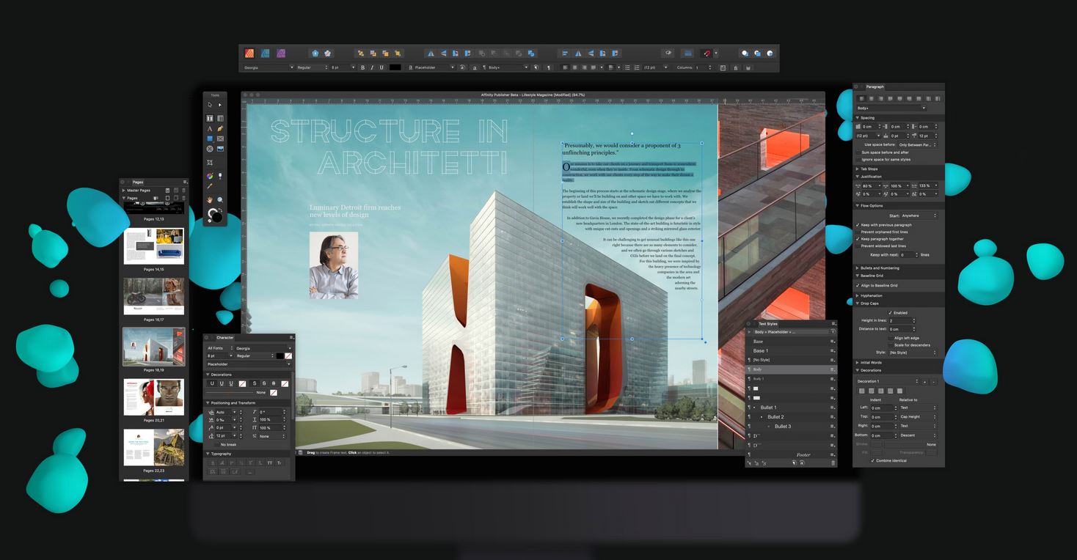The image size is (1077, 560).
Task: Check Prevent orphaned first lines
Action: [x=858, y=232]
